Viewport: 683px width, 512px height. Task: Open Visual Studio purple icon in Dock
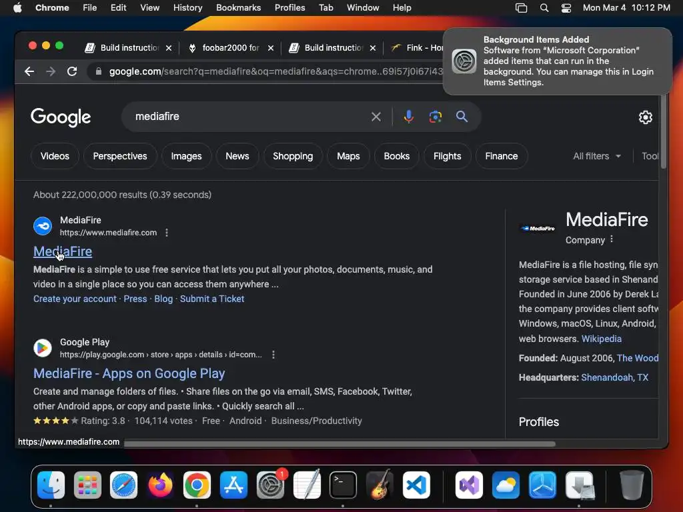pyautogui.click(x=469, y=485)
